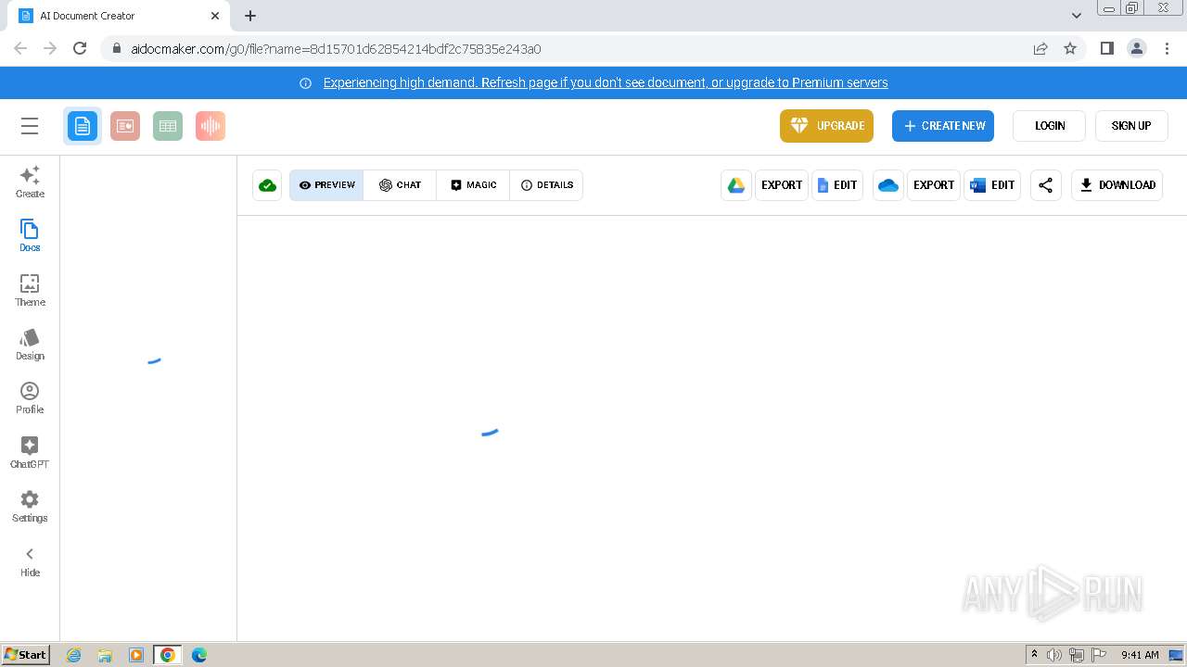Bookmark this page with the star icon
This screenshot has width=1187, height=667.
point(1070,48)
